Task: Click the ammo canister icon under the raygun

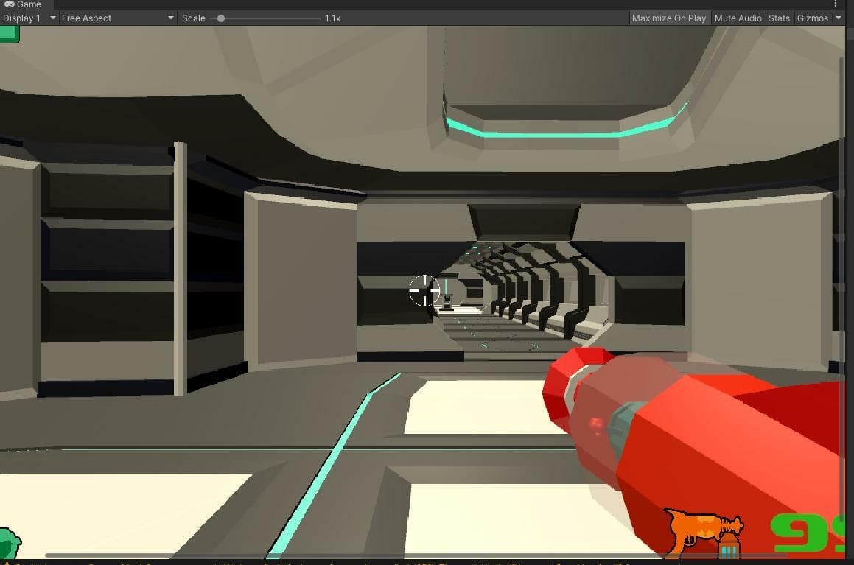Action: tap(728, 547)
